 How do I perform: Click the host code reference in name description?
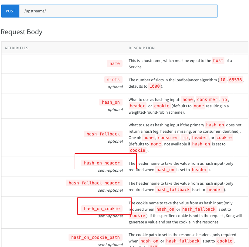point(218,60)
